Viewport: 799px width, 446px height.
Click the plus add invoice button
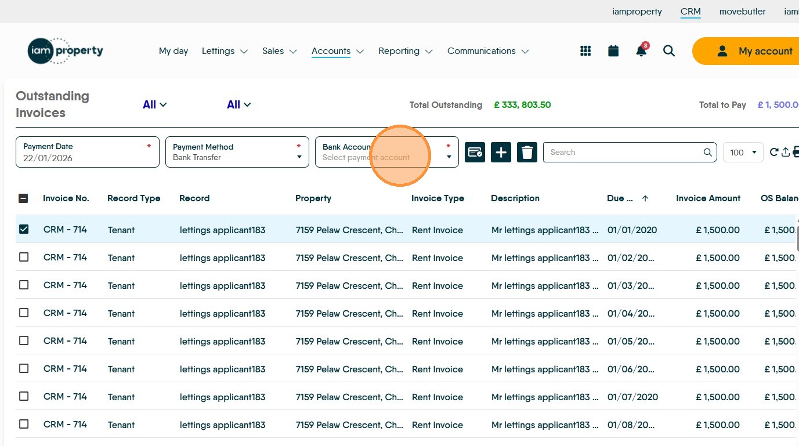(501, 153)
